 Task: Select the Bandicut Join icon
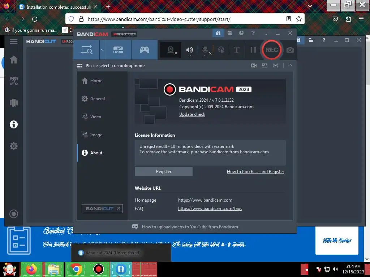click(14, 103)
